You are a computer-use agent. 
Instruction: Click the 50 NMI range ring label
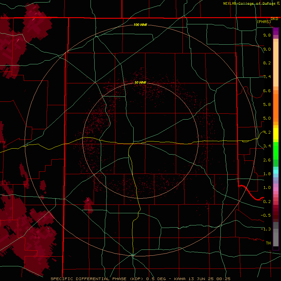[140, 82]
